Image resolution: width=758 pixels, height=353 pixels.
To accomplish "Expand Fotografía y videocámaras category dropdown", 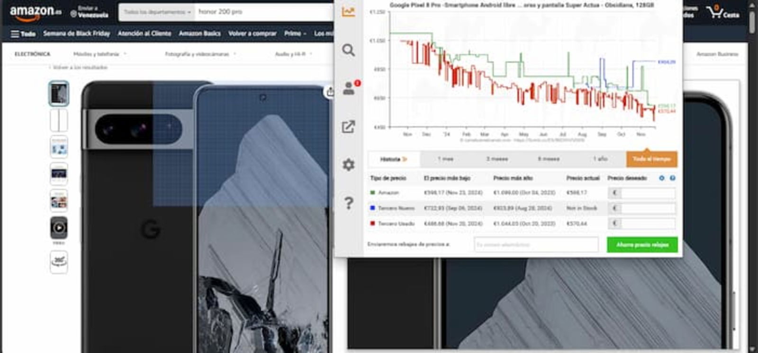I will [x=200, y=54].
